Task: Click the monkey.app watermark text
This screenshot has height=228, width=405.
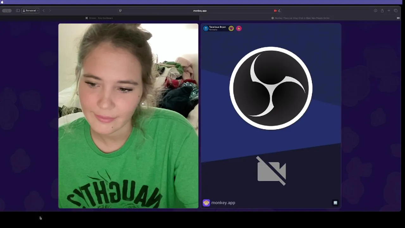Action: (223, 203)
